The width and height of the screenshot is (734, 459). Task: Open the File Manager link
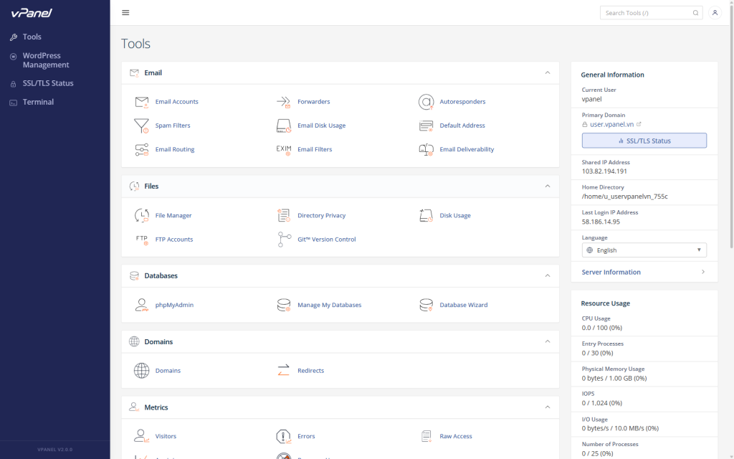pyautogui.click(x=173, y=215)
